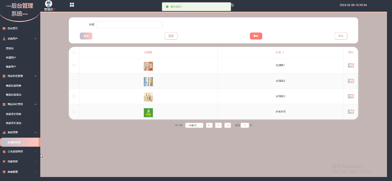Click the 轮播图1 title cell
This screenshot has height=181, width=392.
pyautogui.click(x=281, y=65)
